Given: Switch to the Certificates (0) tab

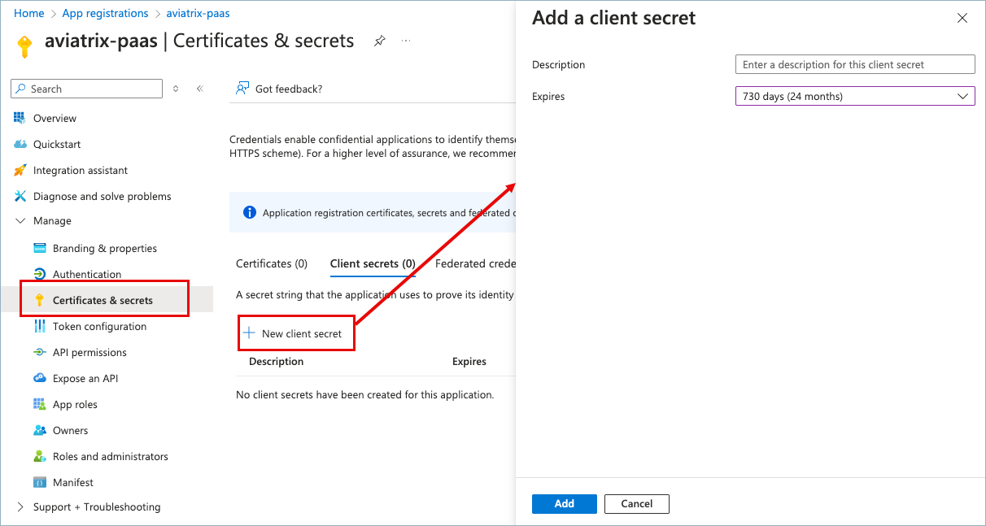Looking at the screenshot, I should pos(271,263).
